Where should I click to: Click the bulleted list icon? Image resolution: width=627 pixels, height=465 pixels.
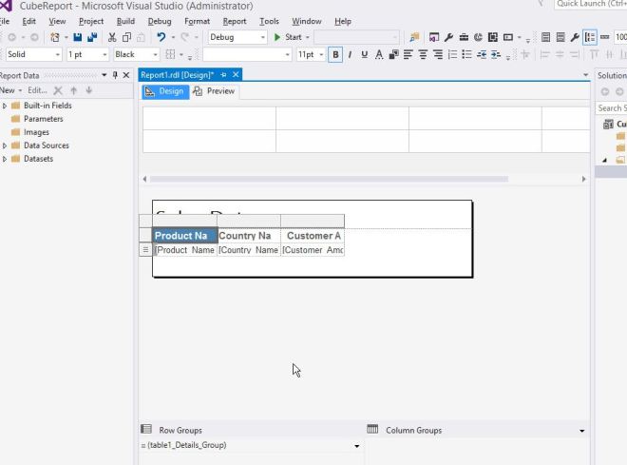(466, 55)
